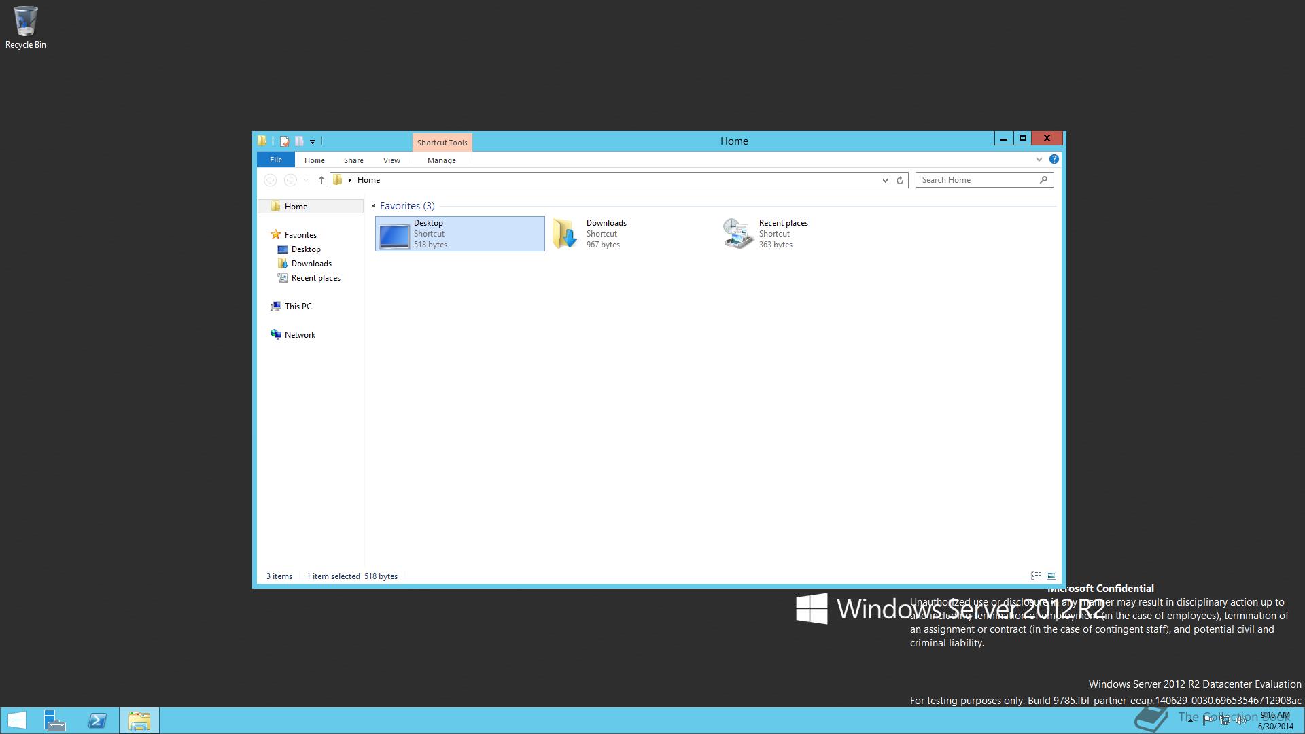Click the Properties quick access toolbar icon

tap(285, 141)
